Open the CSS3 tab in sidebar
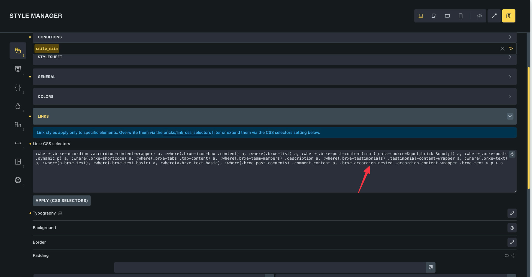Image resolution: width=532 pixels, height=277 pixels. (18, 69)
